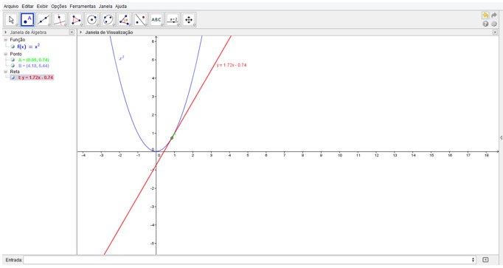Collapse the Ponto tree group
The height and width of the screenshot is (268, 503).
coord(5,54)
